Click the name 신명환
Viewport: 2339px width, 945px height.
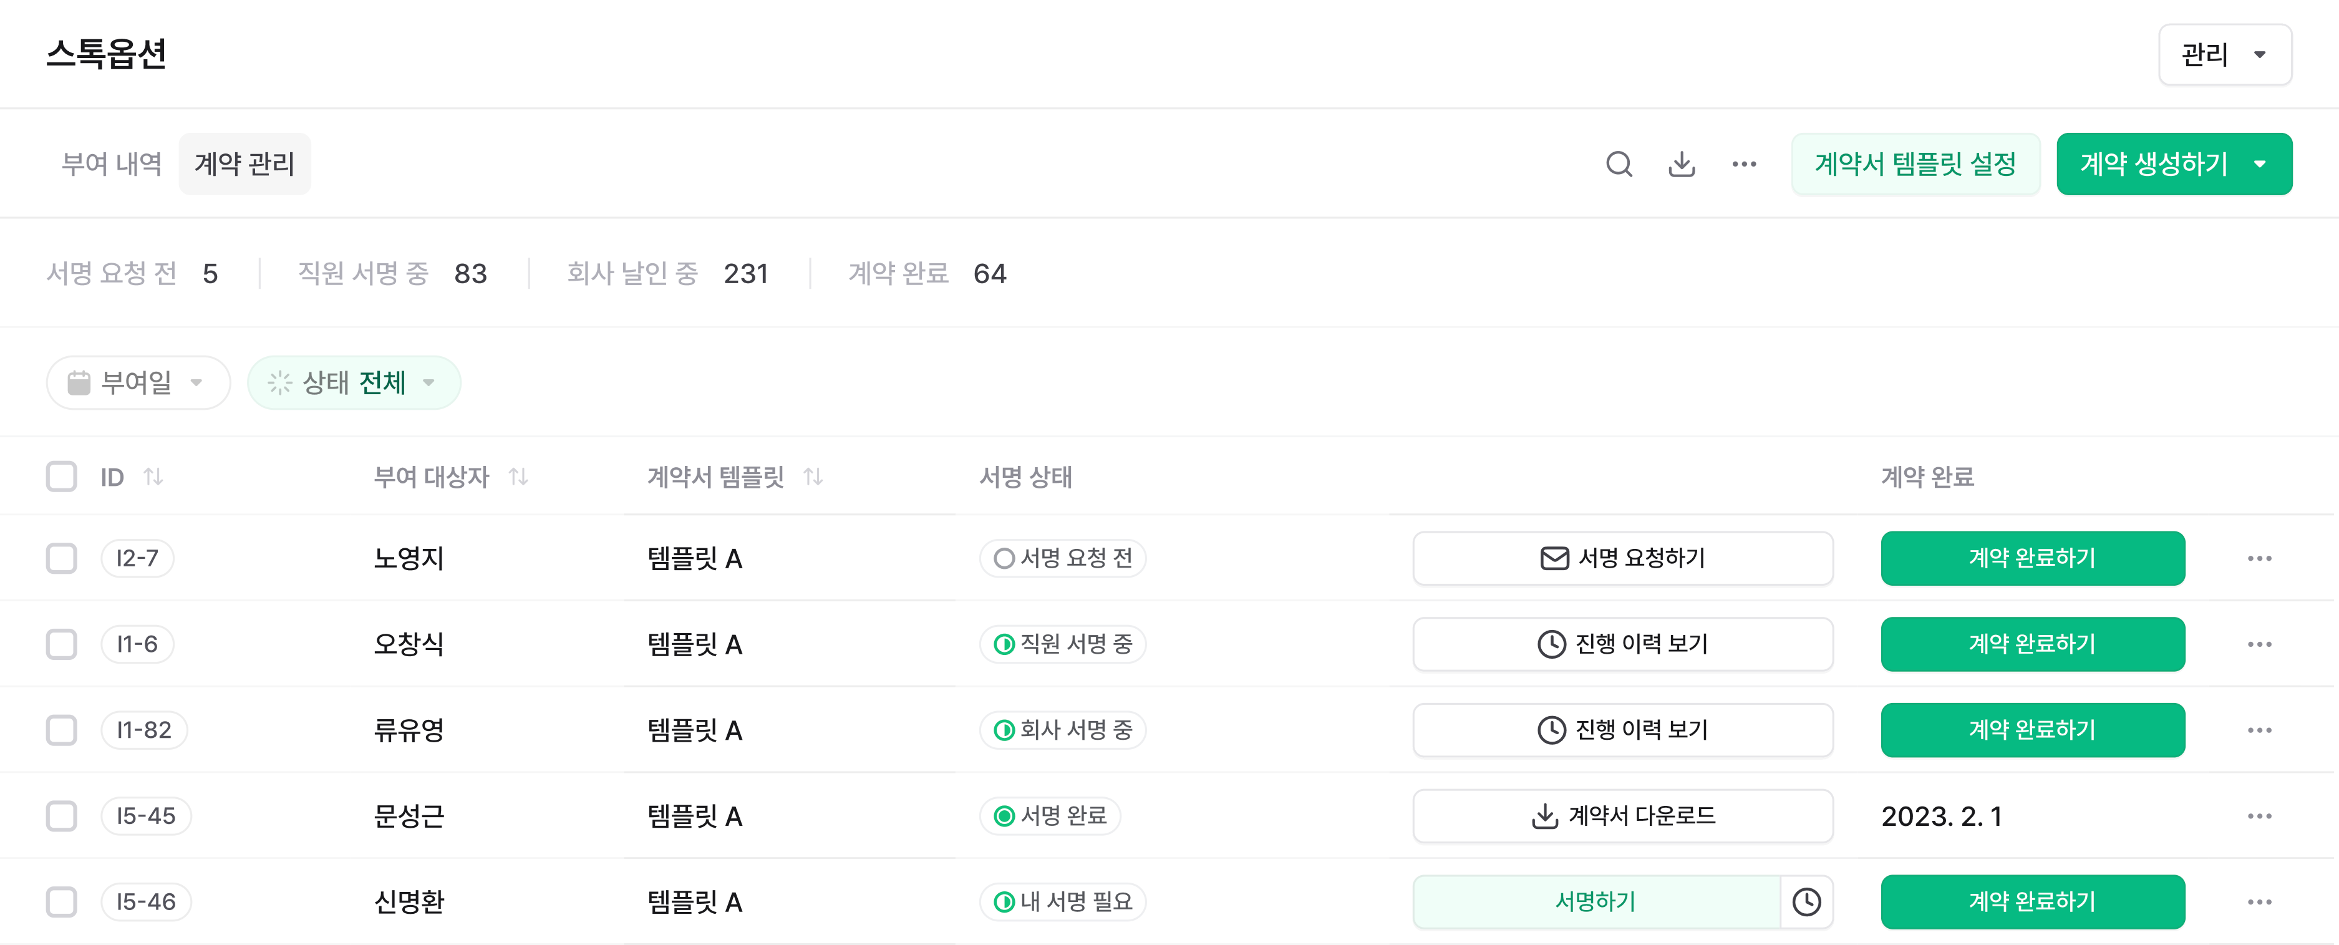pos(409,903)
